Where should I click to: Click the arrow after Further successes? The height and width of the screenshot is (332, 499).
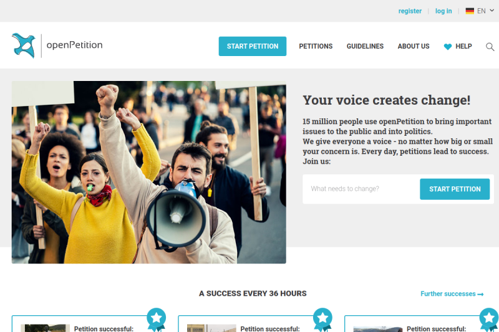point(480,294)
